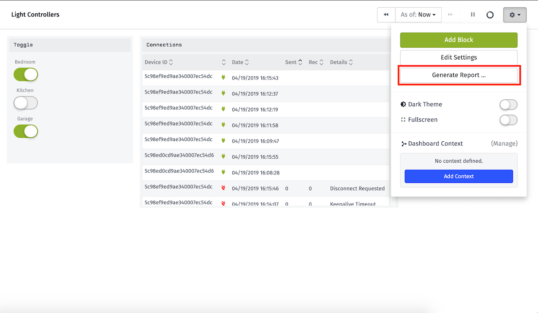Click connected plug icon for 16:12:37 row
This screenshot has width=538, height=313.
click(x=223, y=93)
